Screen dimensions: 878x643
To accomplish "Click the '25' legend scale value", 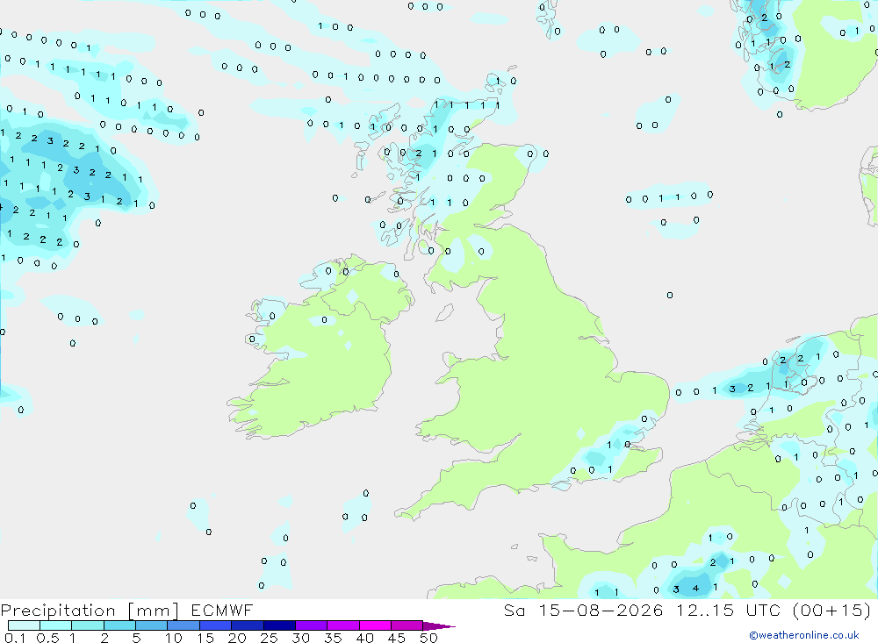I will point(269,638).
